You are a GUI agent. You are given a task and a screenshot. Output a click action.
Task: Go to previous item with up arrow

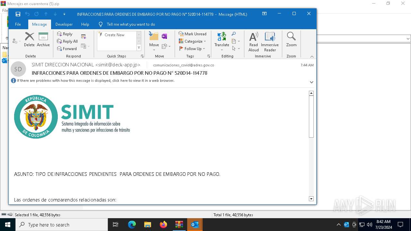pos(46,14)
